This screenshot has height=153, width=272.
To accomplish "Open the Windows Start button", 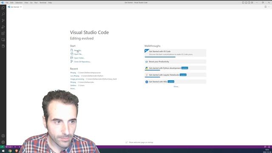I will click(3, 151).
